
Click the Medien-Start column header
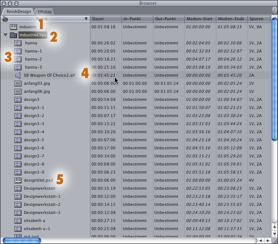coord(200,19)
